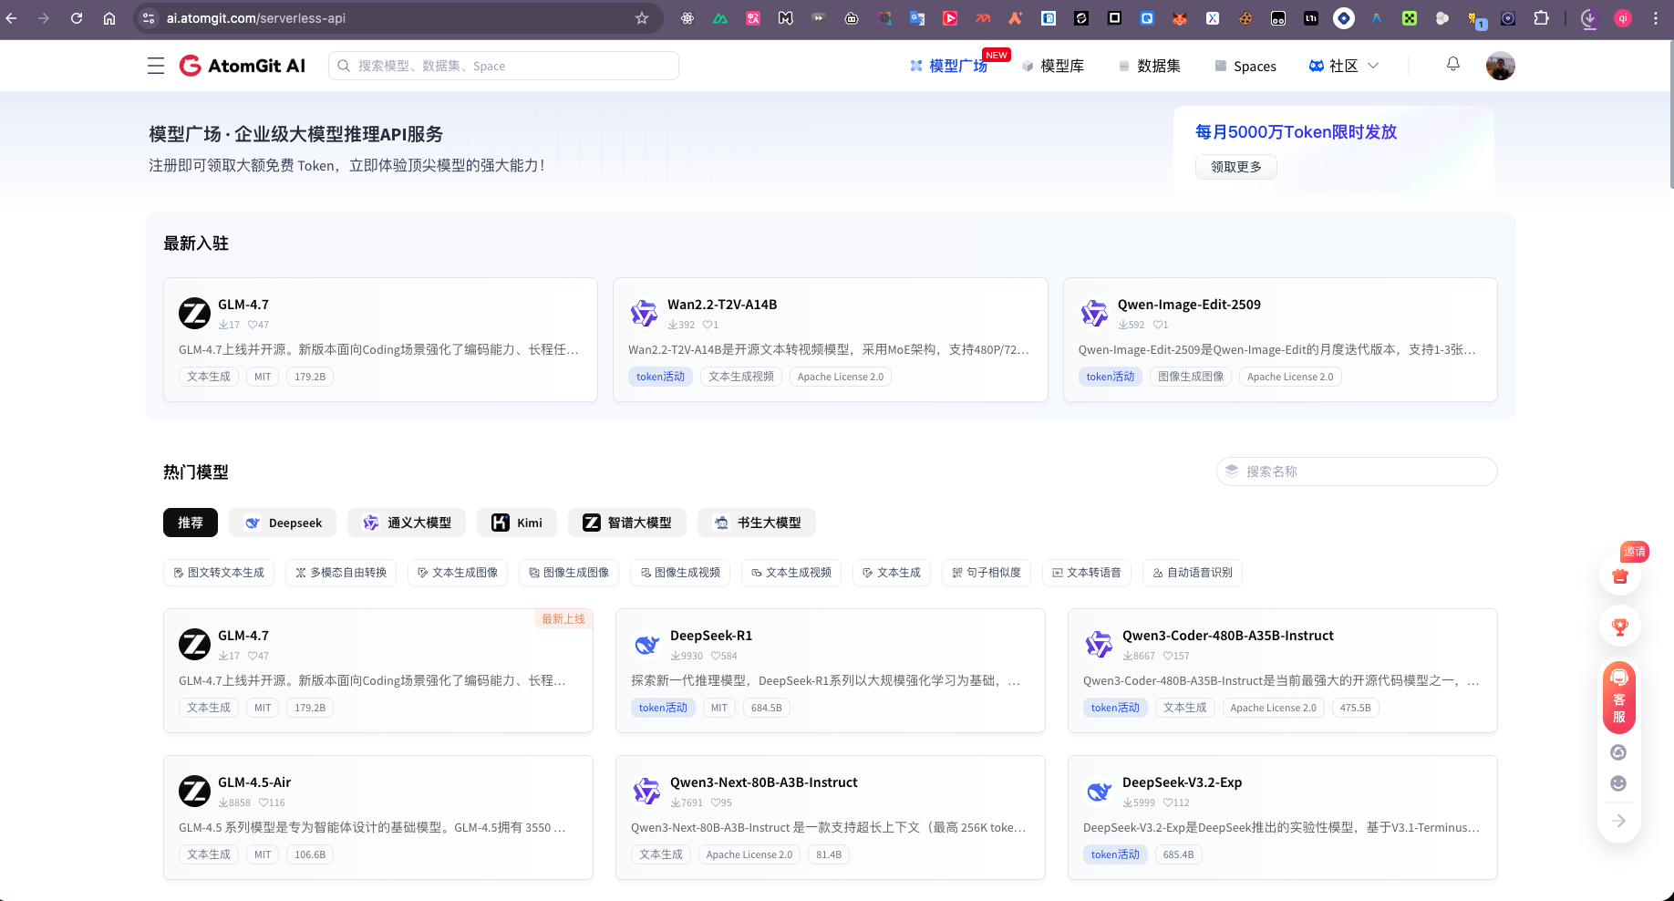The height and width of the screenshot is (901, 1674).
Task: Toggle the 文本转语音 filter tag
Action: coord(1087,573)
